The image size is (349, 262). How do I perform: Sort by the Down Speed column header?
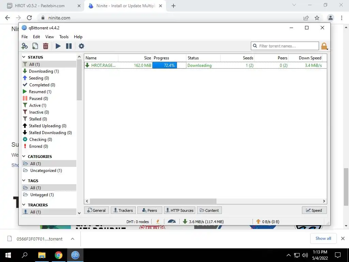305,58
